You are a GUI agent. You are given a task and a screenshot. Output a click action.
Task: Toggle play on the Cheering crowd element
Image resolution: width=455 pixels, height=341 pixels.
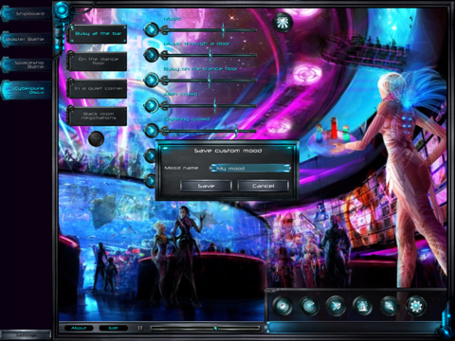[x=152, y=130]
